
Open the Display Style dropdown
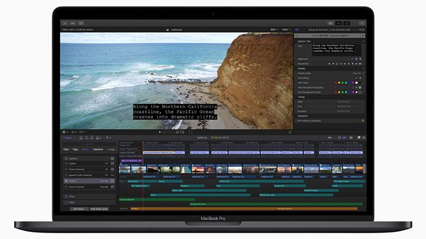coord(358,73)
